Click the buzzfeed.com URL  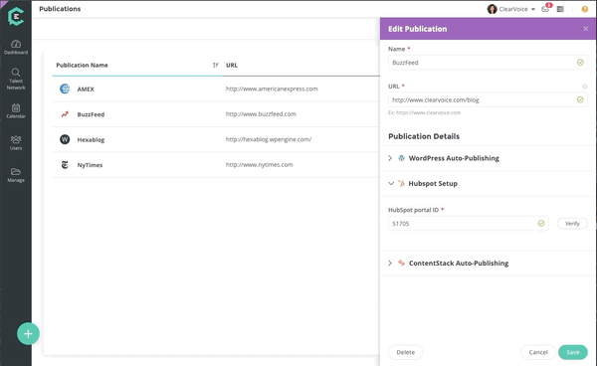(261, 113)
